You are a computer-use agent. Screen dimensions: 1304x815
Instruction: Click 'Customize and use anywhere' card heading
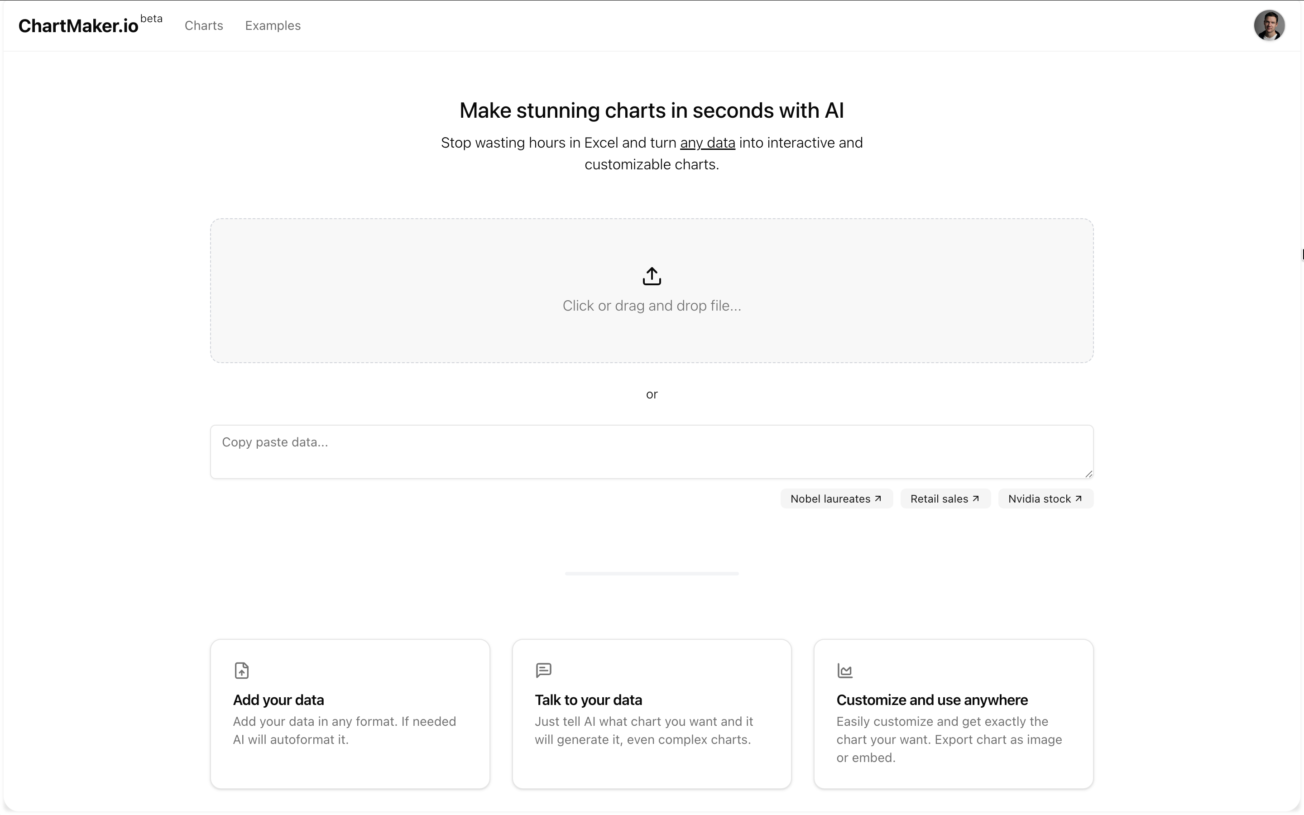[932, 700]
